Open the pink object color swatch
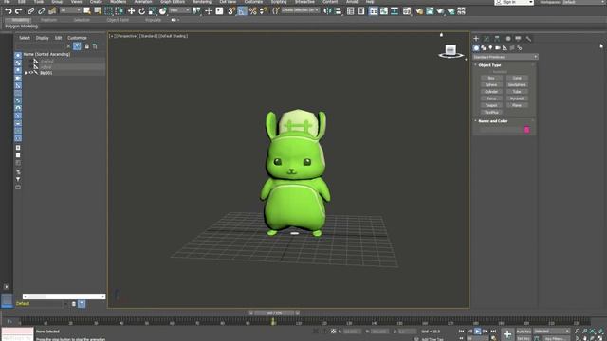The width and height of the screenshot is (607, 341). tap(526, 130)
